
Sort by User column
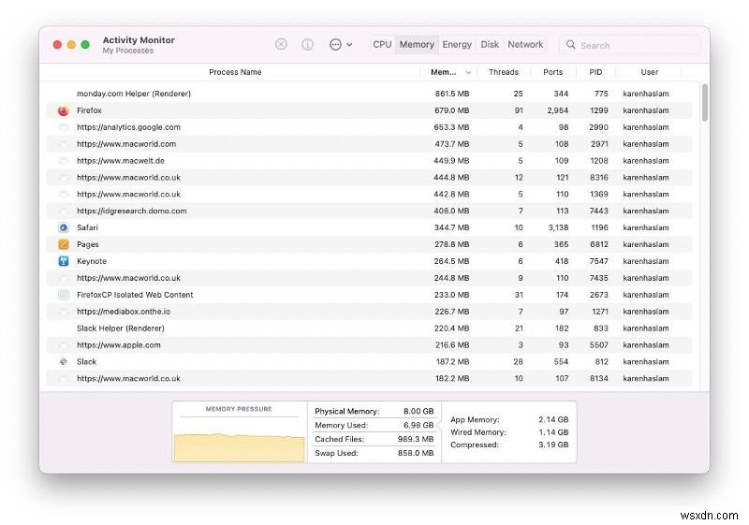tap(649, 72)
